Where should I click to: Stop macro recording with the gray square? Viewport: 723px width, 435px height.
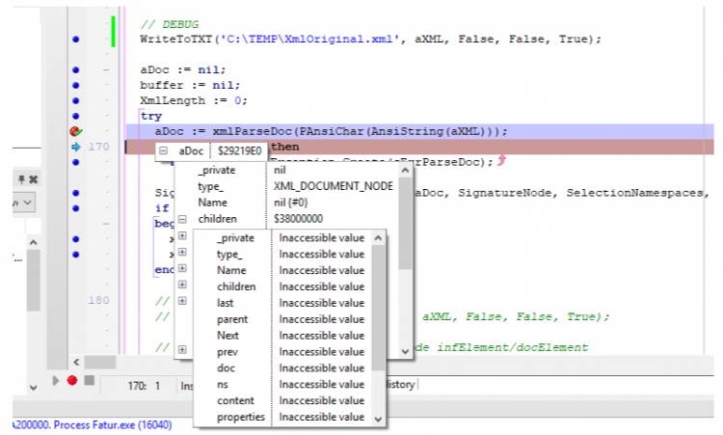coord(90,381)
